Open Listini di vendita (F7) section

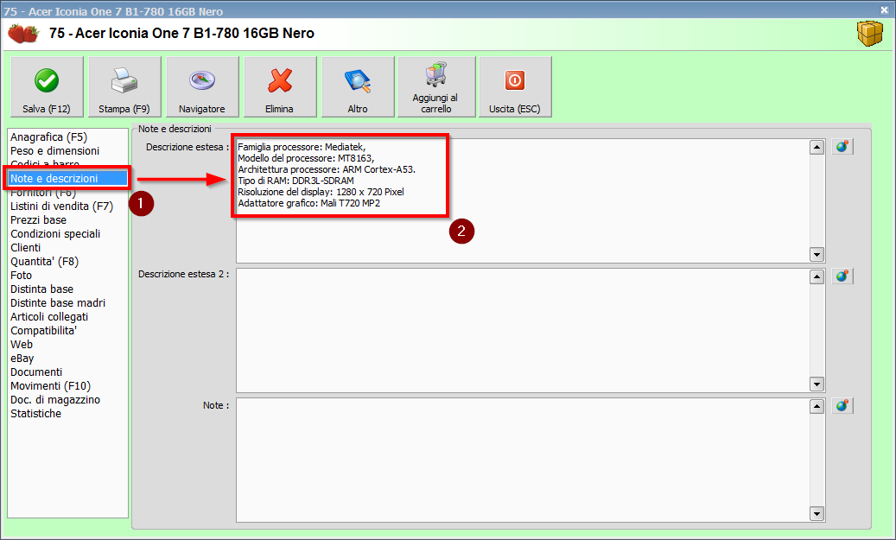pos(61,206)
